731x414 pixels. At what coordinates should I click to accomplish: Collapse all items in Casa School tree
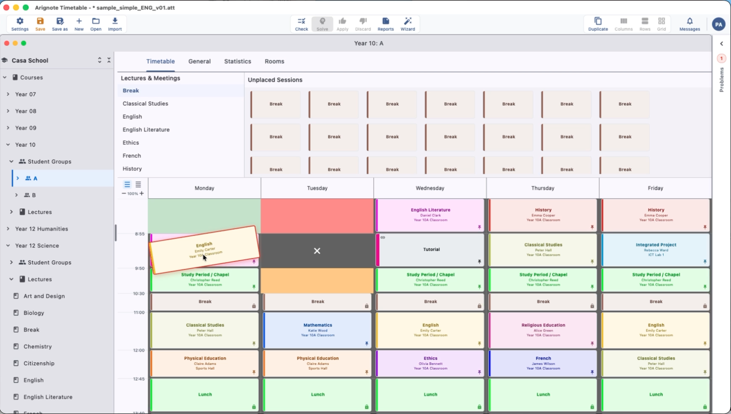[109, 60]
